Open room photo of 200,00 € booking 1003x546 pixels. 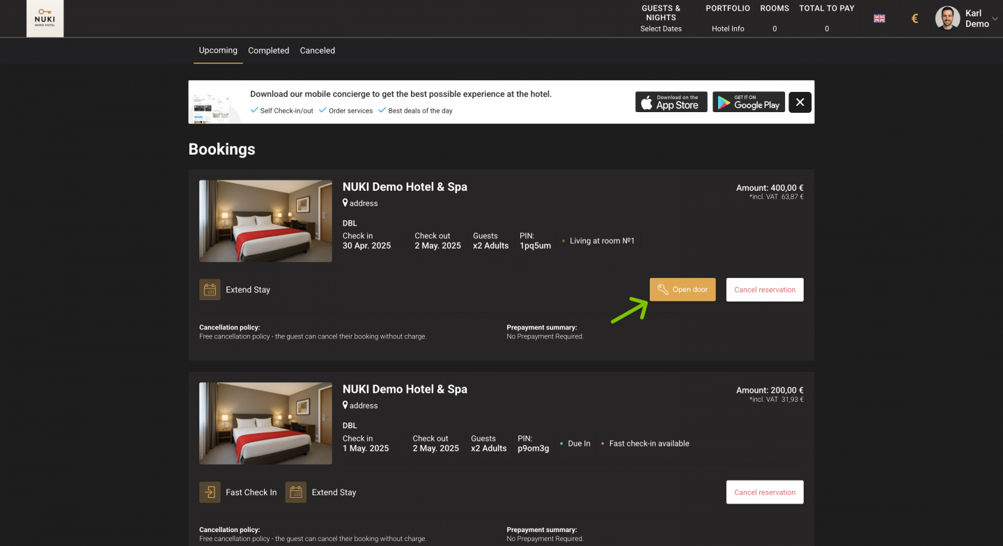(x=265, y=423)
